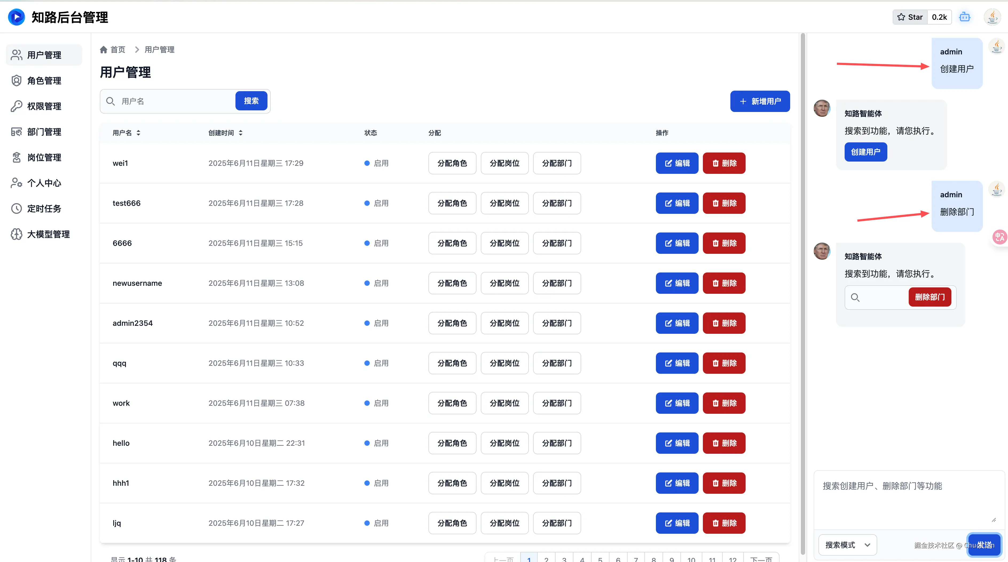Expand the 搜索模式 dropdown
1008x562 pixels.
coord(847,545)
